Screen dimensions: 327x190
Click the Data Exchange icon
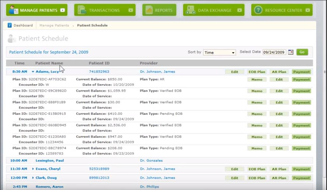coord(191,10)
